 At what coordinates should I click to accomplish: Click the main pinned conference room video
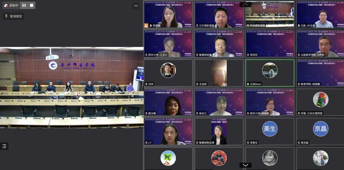tap(72, 87)
